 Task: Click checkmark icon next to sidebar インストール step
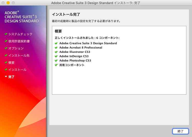click(6, 70)
